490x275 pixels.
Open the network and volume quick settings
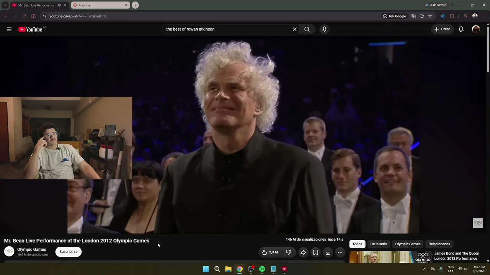[463, 269]
